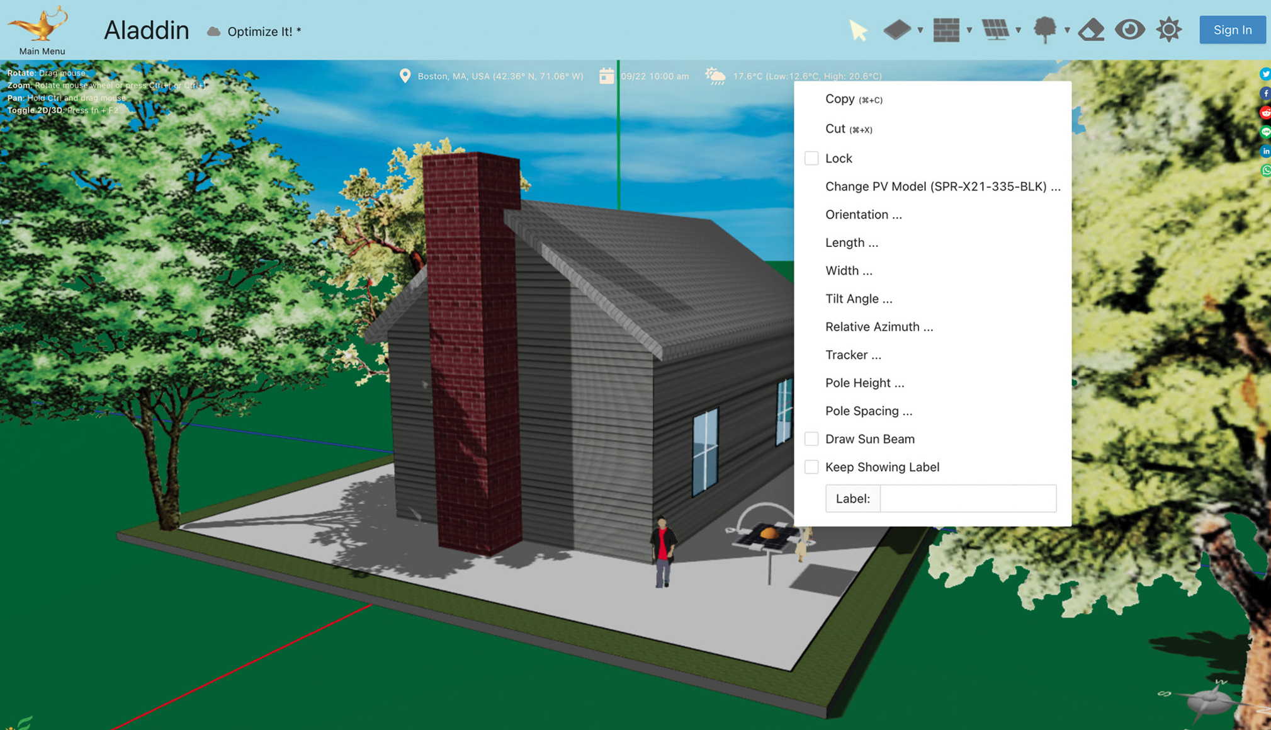Expand the wall tool dropdown arrow
Screen dimensions: 1271x730
[969, 30]
